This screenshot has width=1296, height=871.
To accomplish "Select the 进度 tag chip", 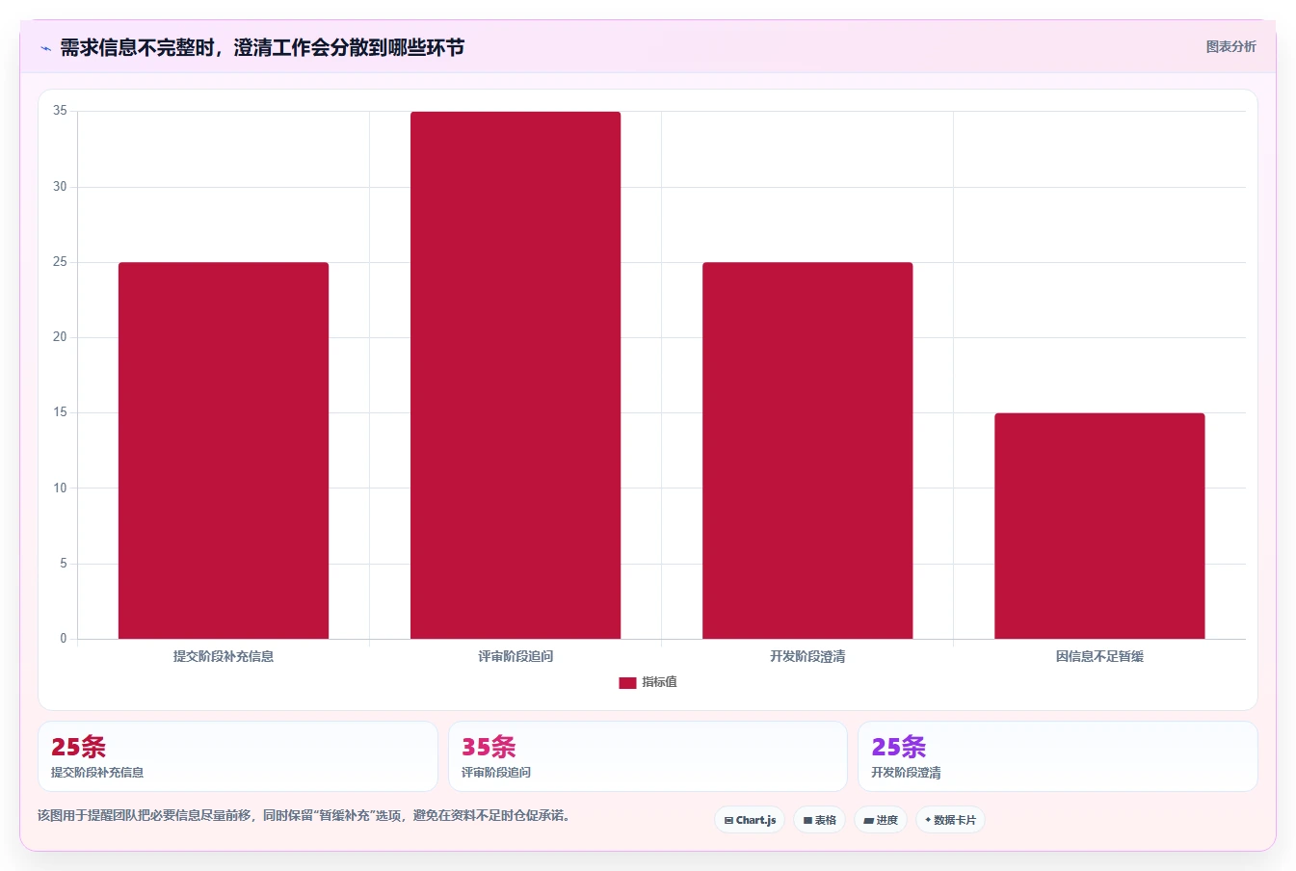I will 881,820.
